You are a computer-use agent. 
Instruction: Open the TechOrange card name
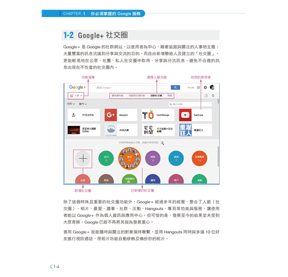[163, 115]
